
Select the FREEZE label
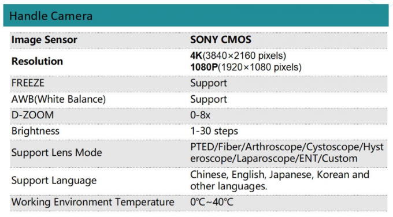point(28,83)
